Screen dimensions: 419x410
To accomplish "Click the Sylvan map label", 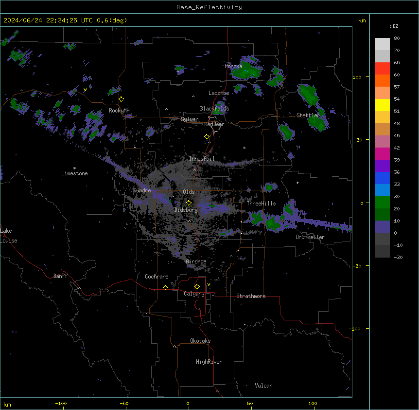I will click(190, 119).
